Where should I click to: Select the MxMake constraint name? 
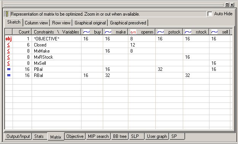click(x=42, y=51)
